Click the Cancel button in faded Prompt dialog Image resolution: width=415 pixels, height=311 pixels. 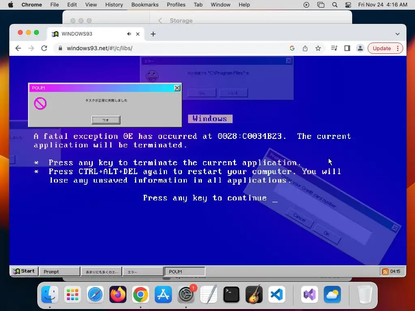click(x=299, y=217)
